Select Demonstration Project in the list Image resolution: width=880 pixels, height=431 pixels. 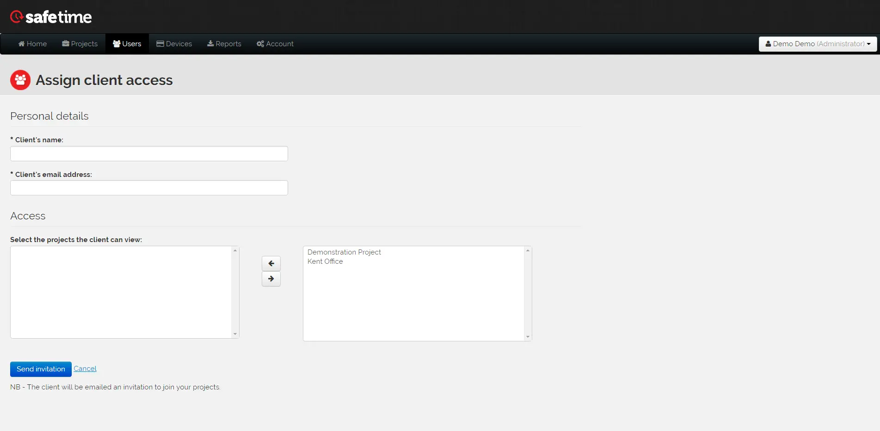point(344,252)
